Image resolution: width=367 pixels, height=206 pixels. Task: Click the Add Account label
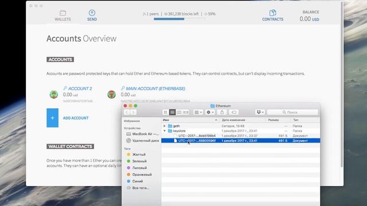76,118
